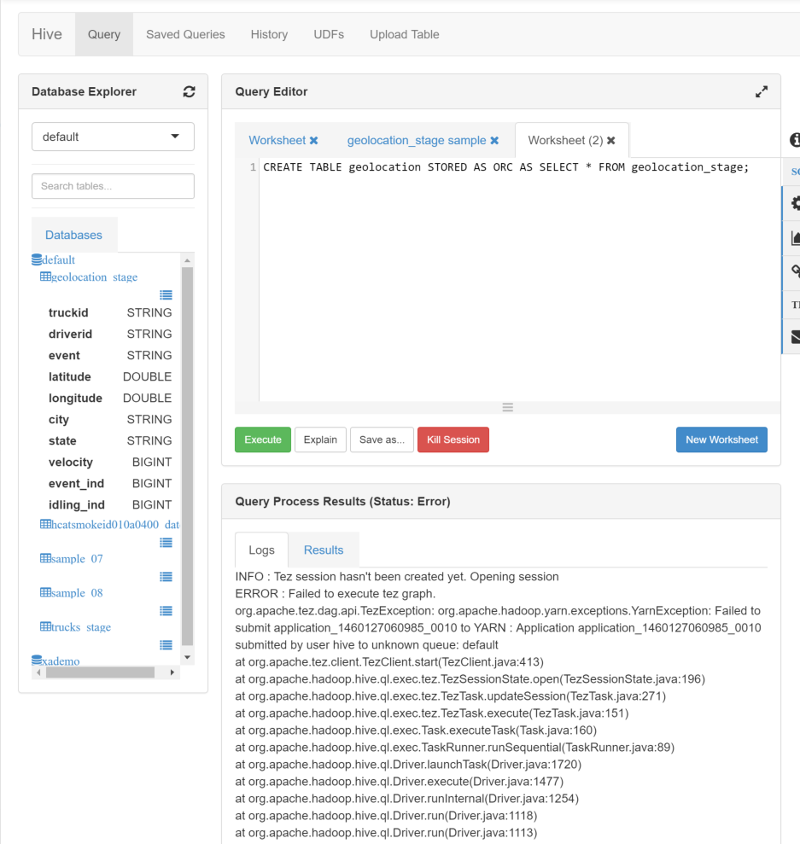Click the Database Explorer vertical scrollbar
The image size is (800, 844).
click(x=188, y=452)
